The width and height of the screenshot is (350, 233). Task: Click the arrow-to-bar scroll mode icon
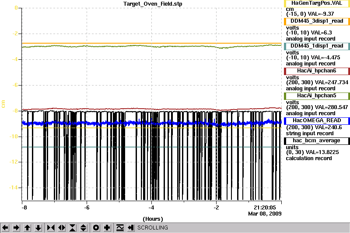130,228
